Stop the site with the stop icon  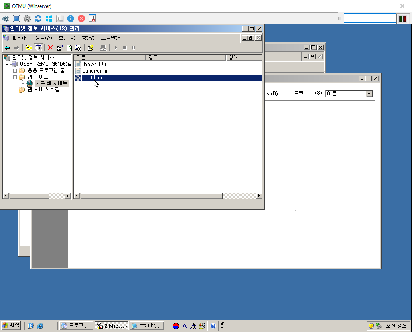coord(125,48)
